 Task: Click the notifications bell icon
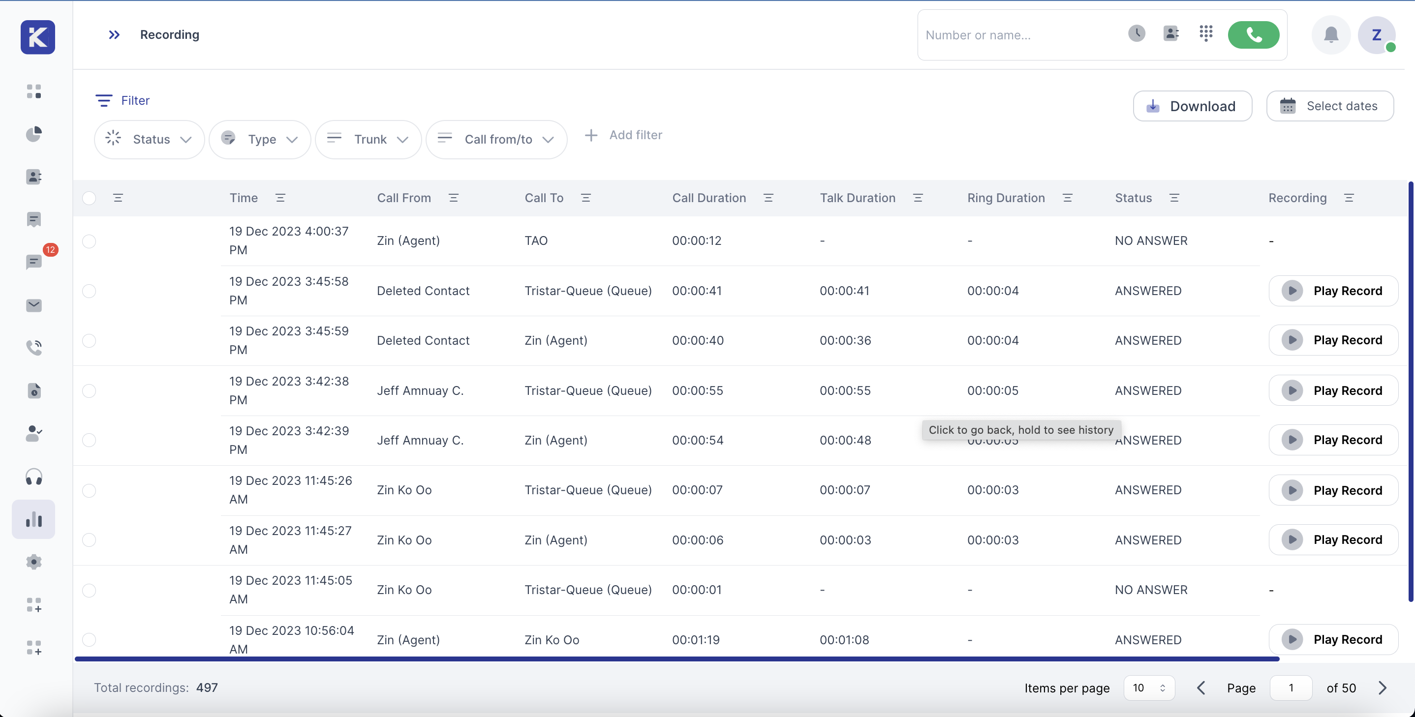pyautogui.click(x=1330, y=34)
